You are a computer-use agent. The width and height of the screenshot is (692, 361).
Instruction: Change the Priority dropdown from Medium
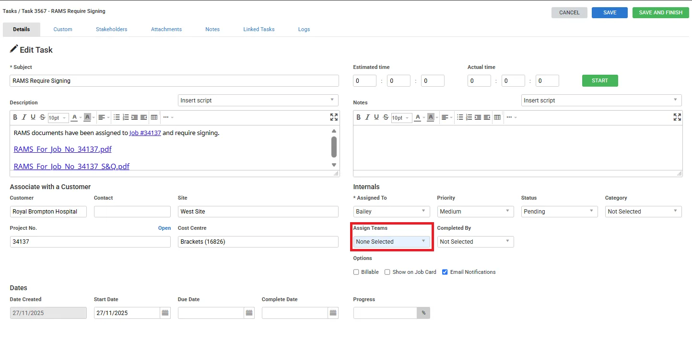tap(475, 211)
